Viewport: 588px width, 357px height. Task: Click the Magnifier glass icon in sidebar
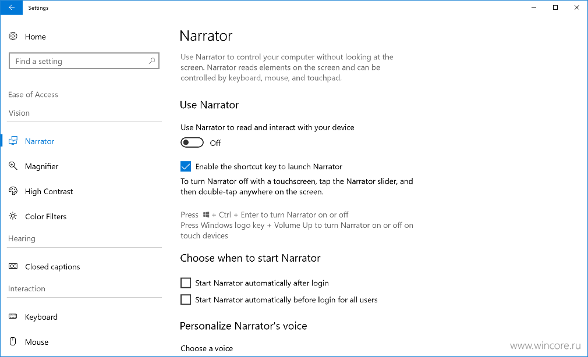(x=13, y=166)
